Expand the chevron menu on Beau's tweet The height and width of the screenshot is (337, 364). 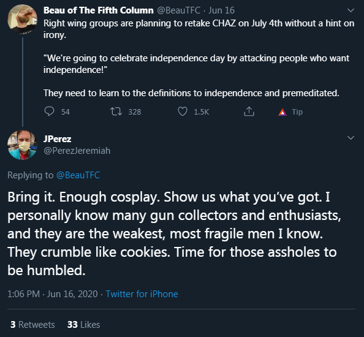point(351,10)
